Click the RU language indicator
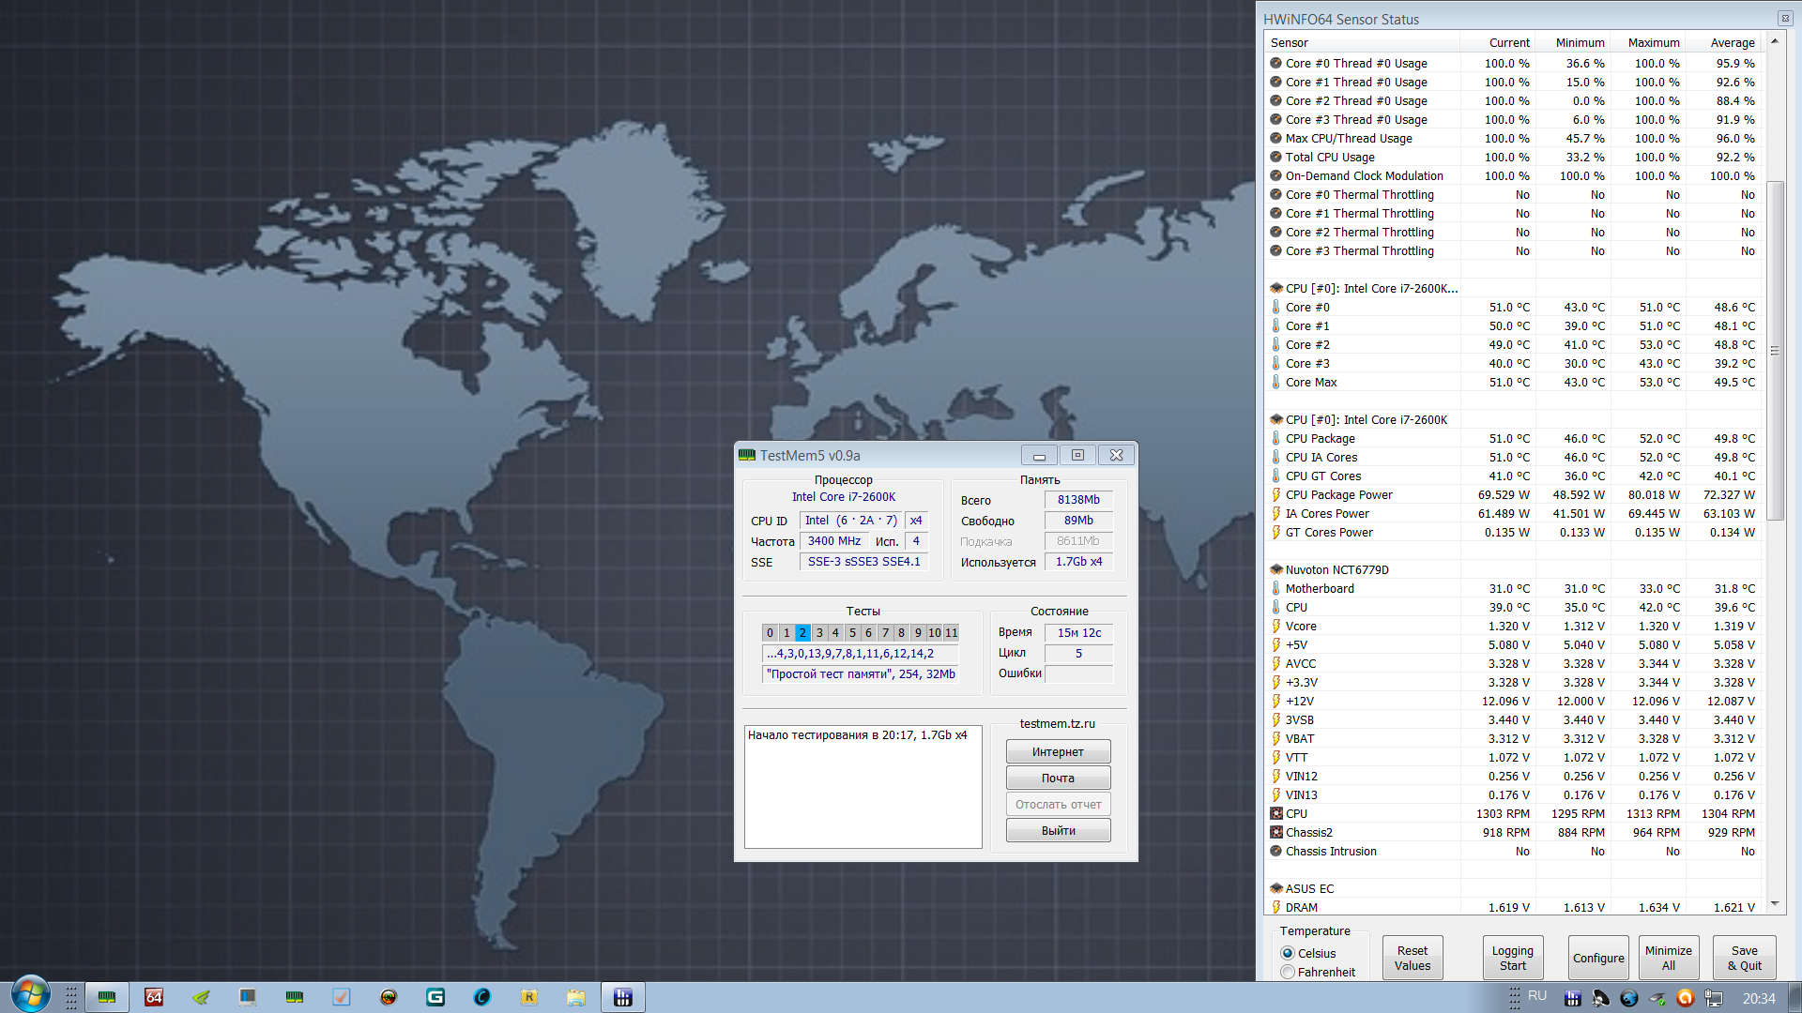Viewport: 1802px width, 1013px height. (x=1537, y=996)
